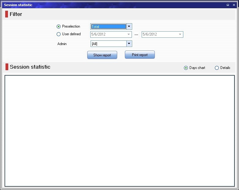Click the end date field
Image resolution: width=239 pixels, height=190 pixels.
[x=159, y=34]
